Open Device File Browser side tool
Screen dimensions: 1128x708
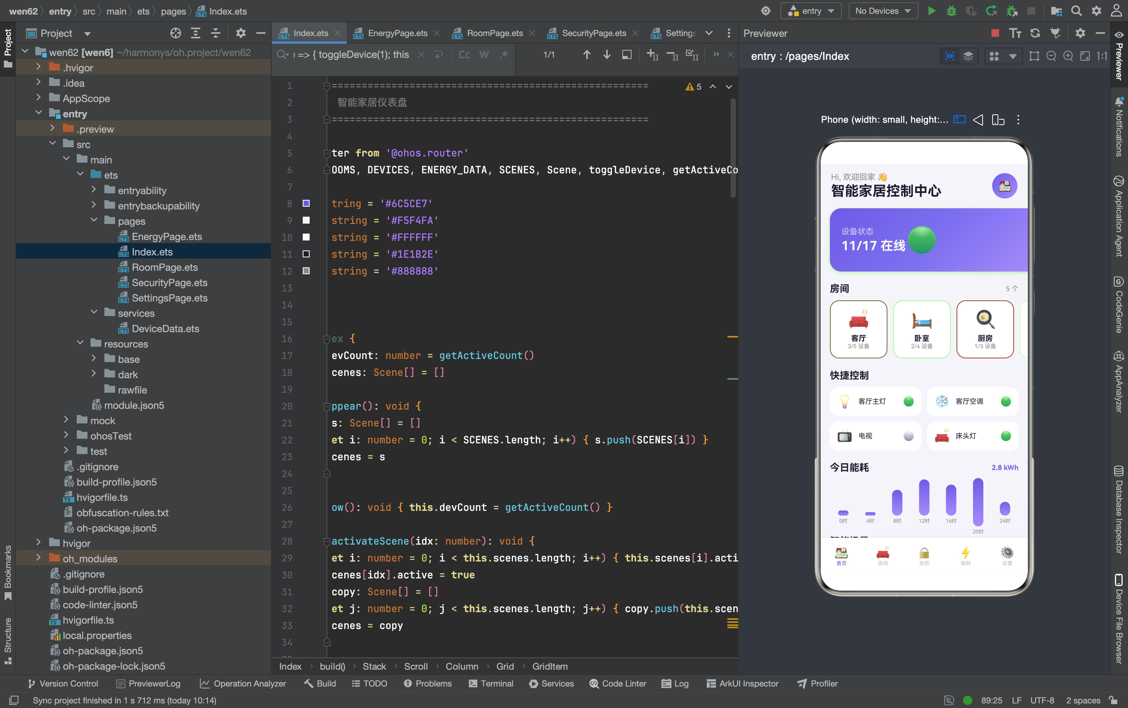point(1119,618)
